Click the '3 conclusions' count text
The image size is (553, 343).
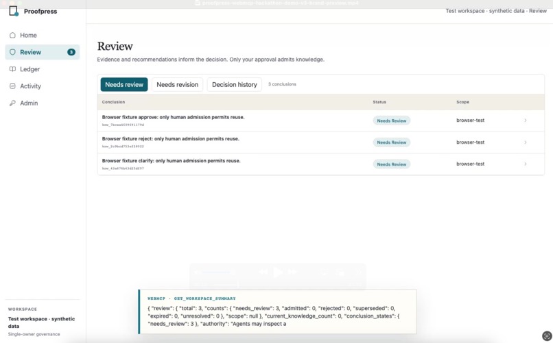pos(282,84)
